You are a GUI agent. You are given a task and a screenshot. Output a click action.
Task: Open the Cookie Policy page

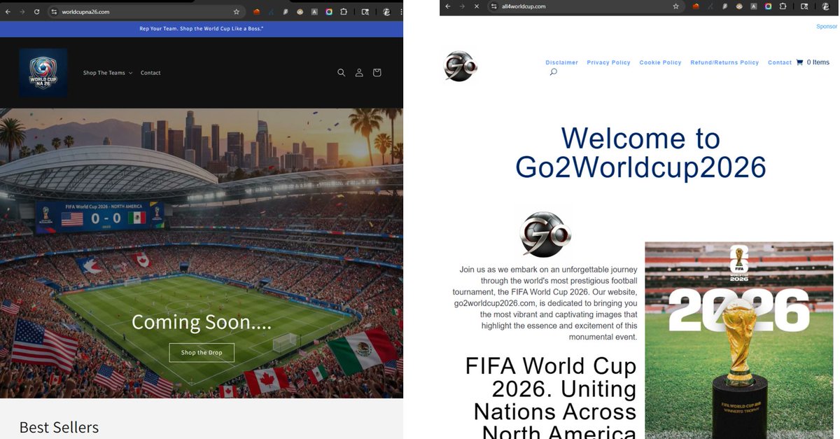click(660, 62)
